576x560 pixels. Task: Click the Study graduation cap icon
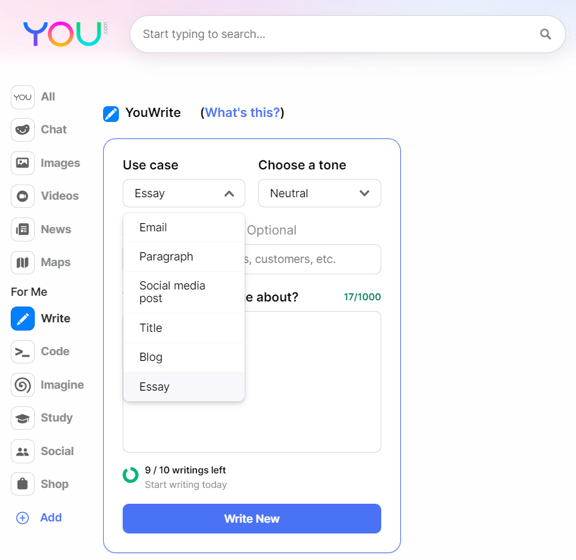coord(23,418)
